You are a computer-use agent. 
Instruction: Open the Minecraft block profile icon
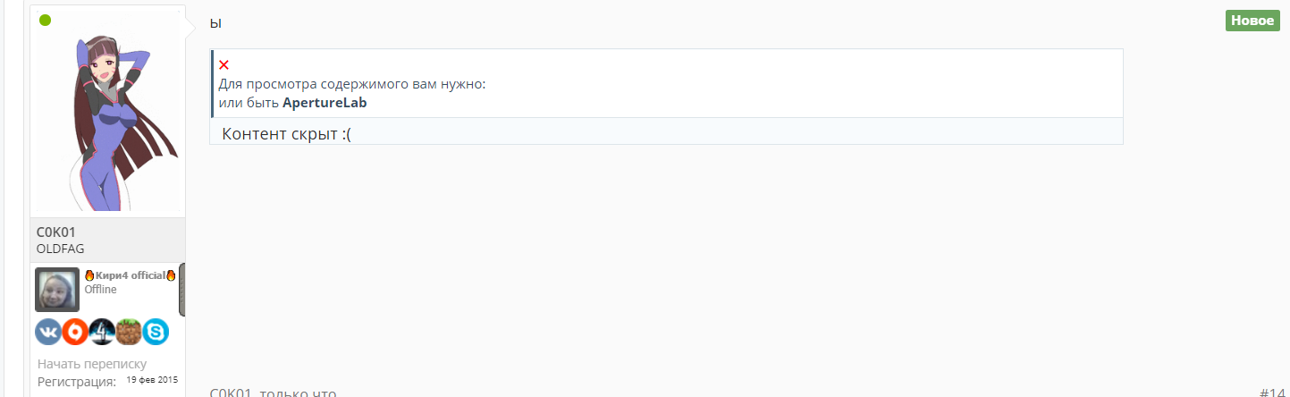129,332
